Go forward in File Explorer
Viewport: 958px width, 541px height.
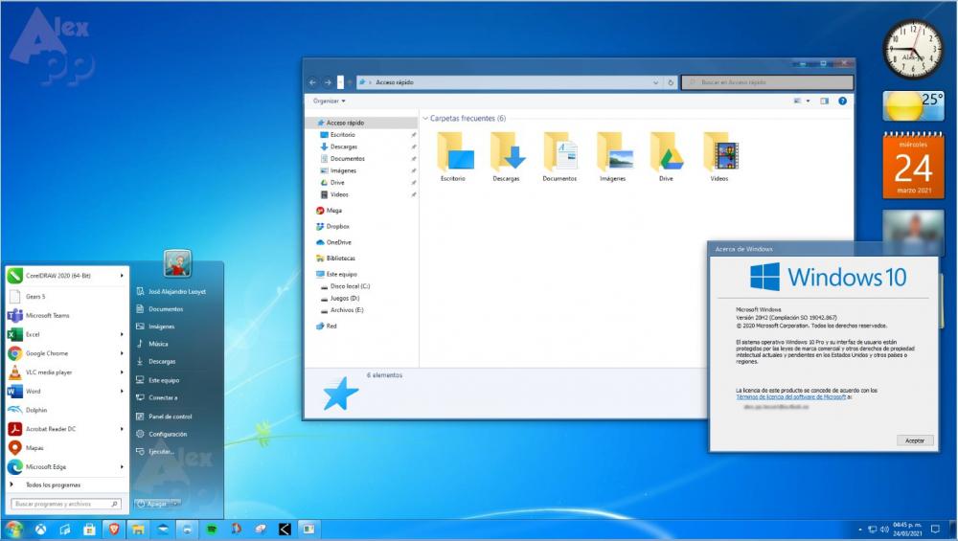coord(328,82)
